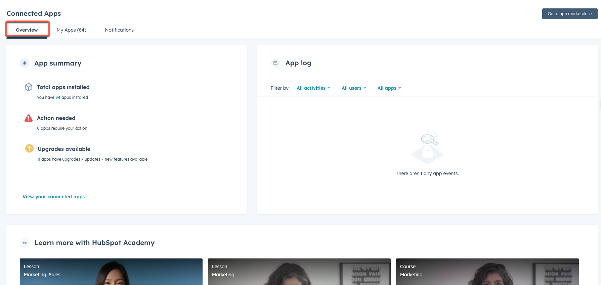Click the Upgrades available heading

pyautogui.click(x=64, y=149)
